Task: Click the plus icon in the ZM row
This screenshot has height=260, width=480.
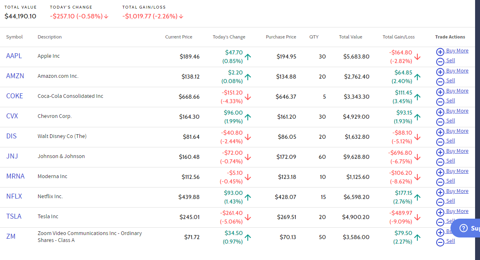Action: point(440,233)
